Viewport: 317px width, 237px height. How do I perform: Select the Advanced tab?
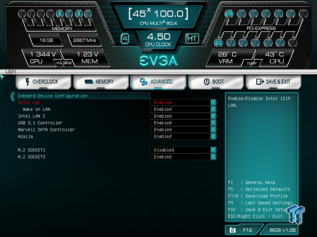click(x=158, y=82)
